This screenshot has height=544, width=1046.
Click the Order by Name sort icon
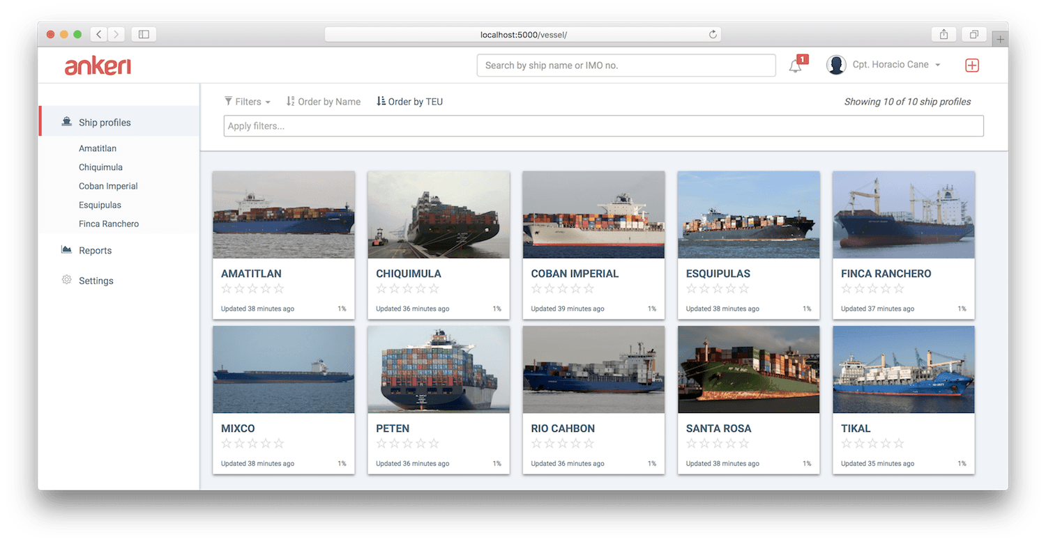291,101
